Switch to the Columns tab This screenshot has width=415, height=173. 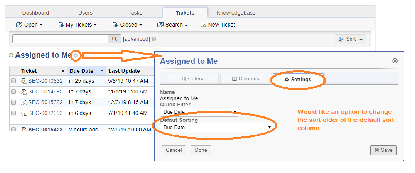pos(245,78)
